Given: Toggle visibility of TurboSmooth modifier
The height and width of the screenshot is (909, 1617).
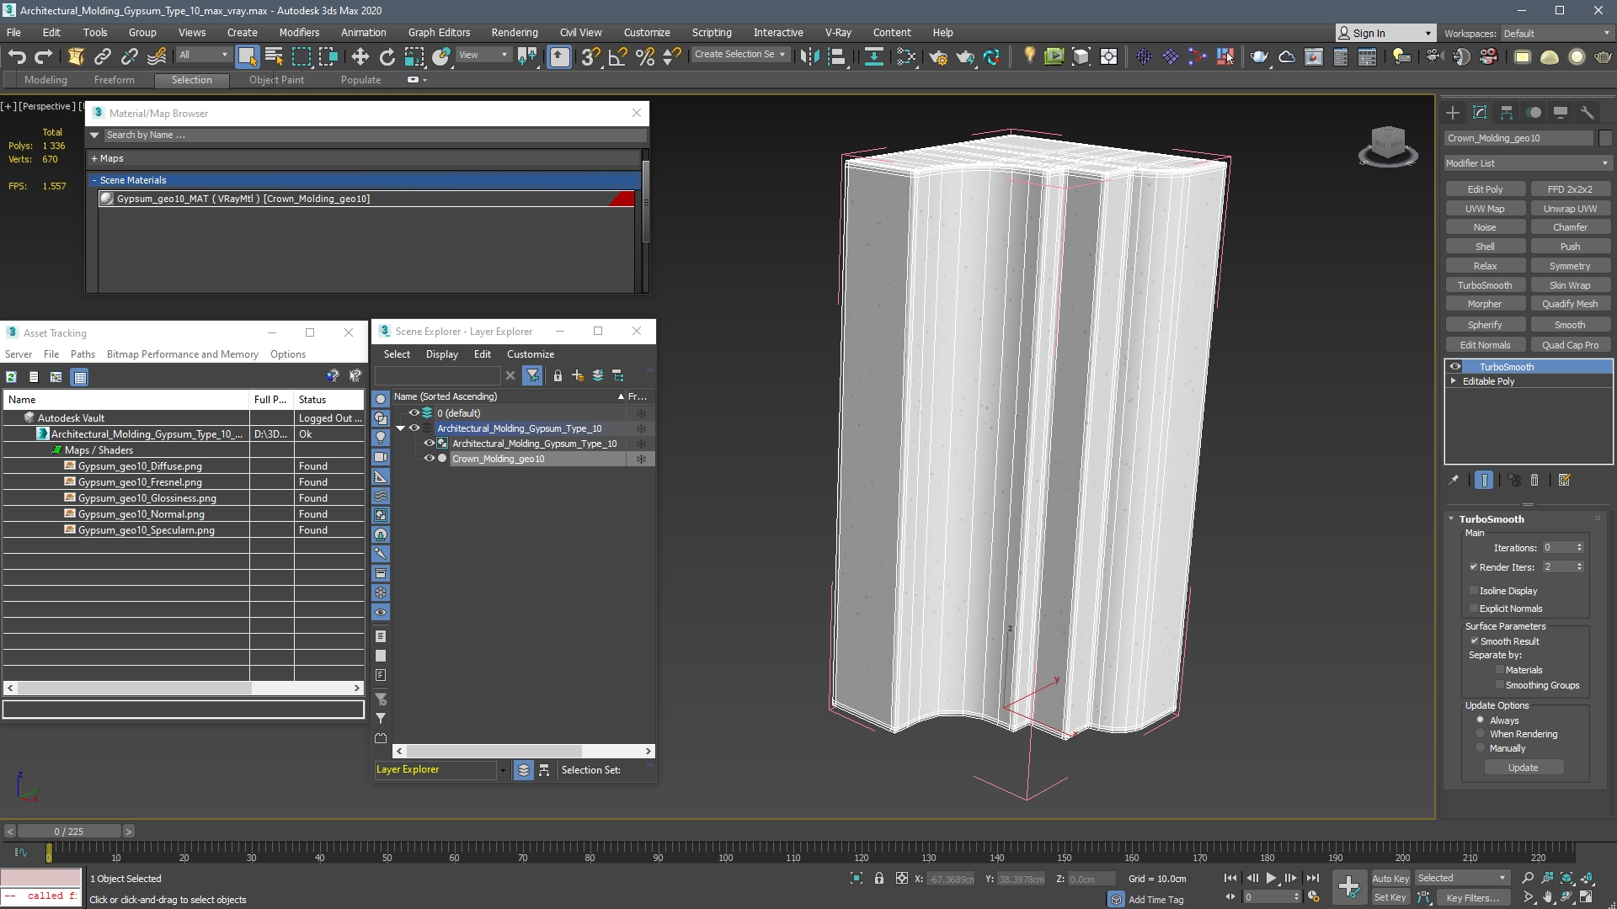Looking at the screenshot, I should [x=1455, y=366].
